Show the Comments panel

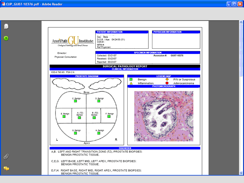pos(6,168)
